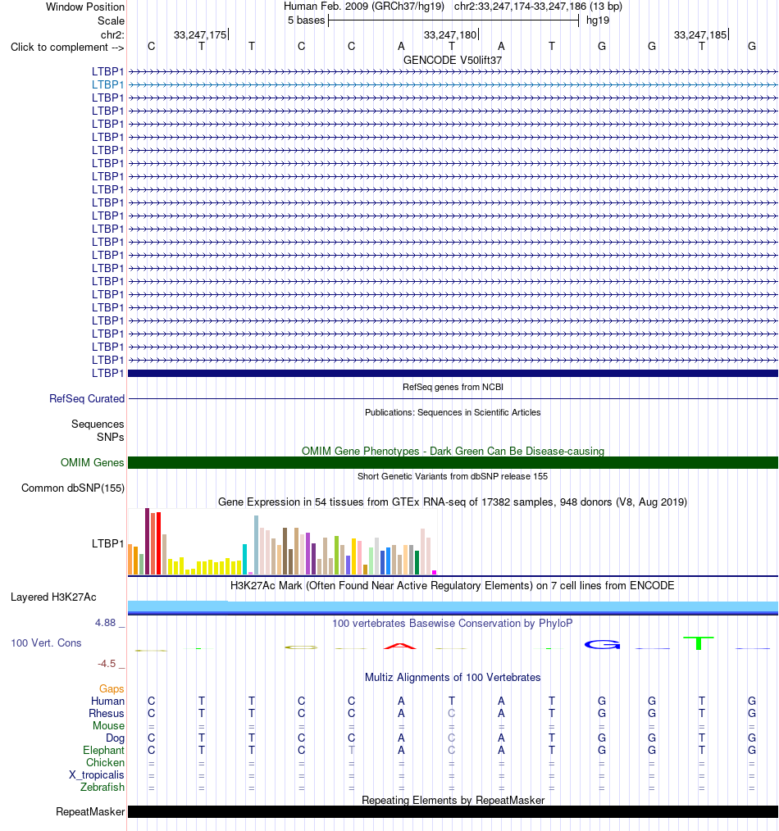
Task: Click the Window Position label
Action: click(85, 7)
